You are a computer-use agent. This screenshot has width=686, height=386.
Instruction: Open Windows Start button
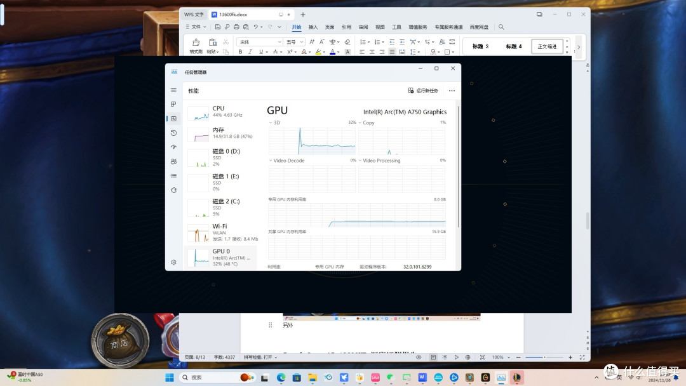[x=170, y=377]
